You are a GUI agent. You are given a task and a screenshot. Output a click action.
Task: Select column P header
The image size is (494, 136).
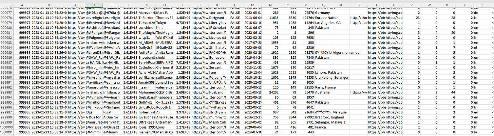pyautogui.click(x=306, y=5)
